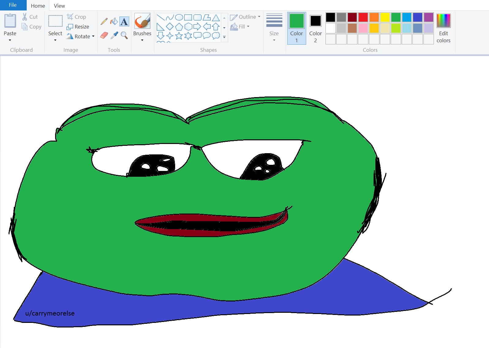Choose the Up arrow shape

(216, 27)
